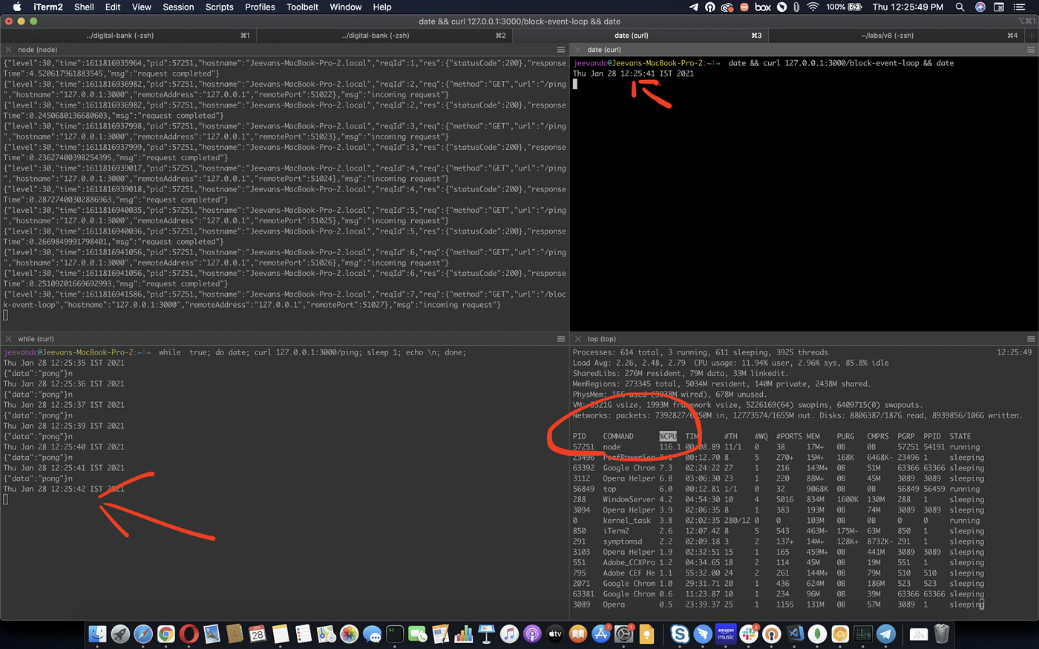Launch the OpenVPN client from the Dock
This screenshot has height=649, width=1039.
pyautogui.click(x=772, y=634)
